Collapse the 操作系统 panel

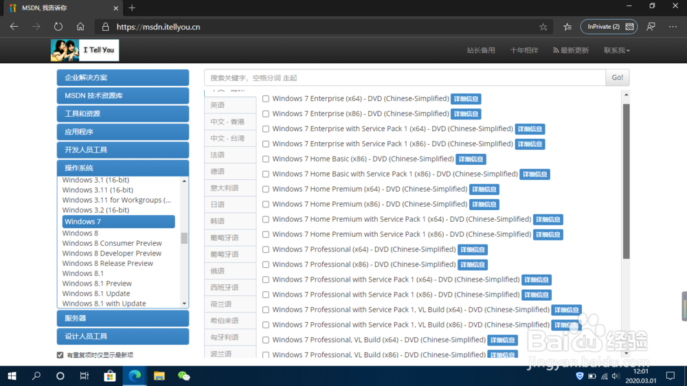(123, 168)
